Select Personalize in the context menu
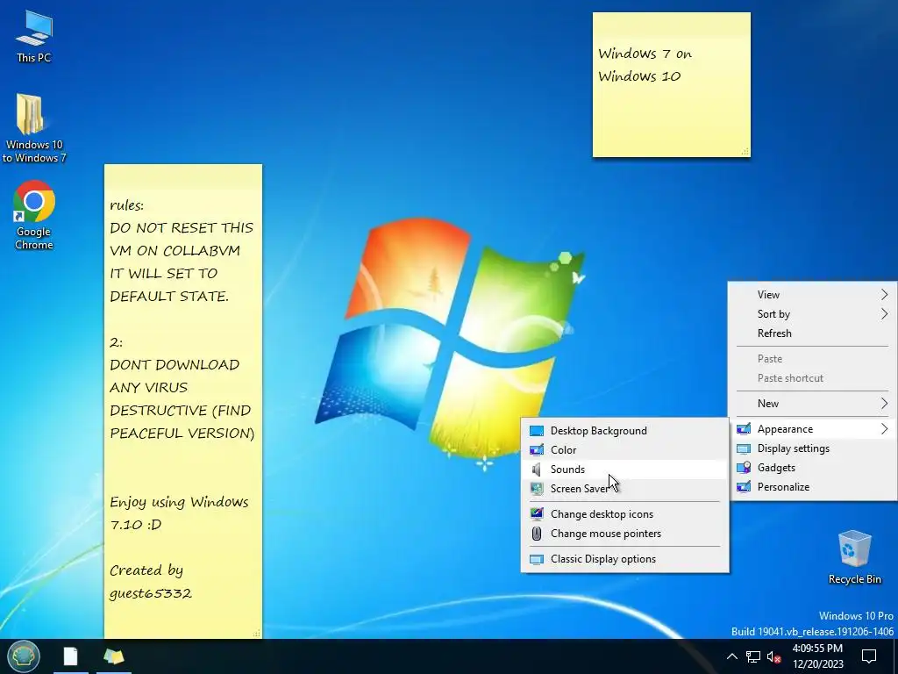The image size is (898, 674). (x=813, y=487)
